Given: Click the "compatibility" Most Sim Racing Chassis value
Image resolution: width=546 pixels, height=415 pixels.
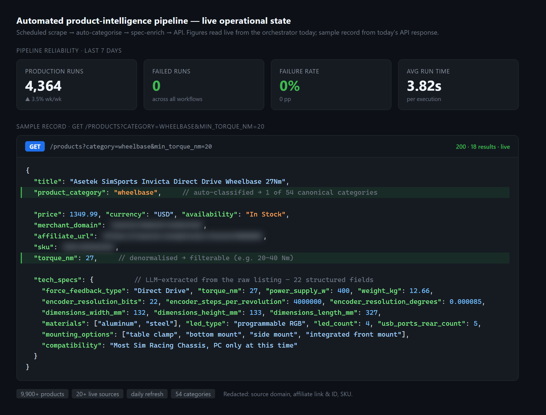Looking at the screenshot, I should [204, 345].
